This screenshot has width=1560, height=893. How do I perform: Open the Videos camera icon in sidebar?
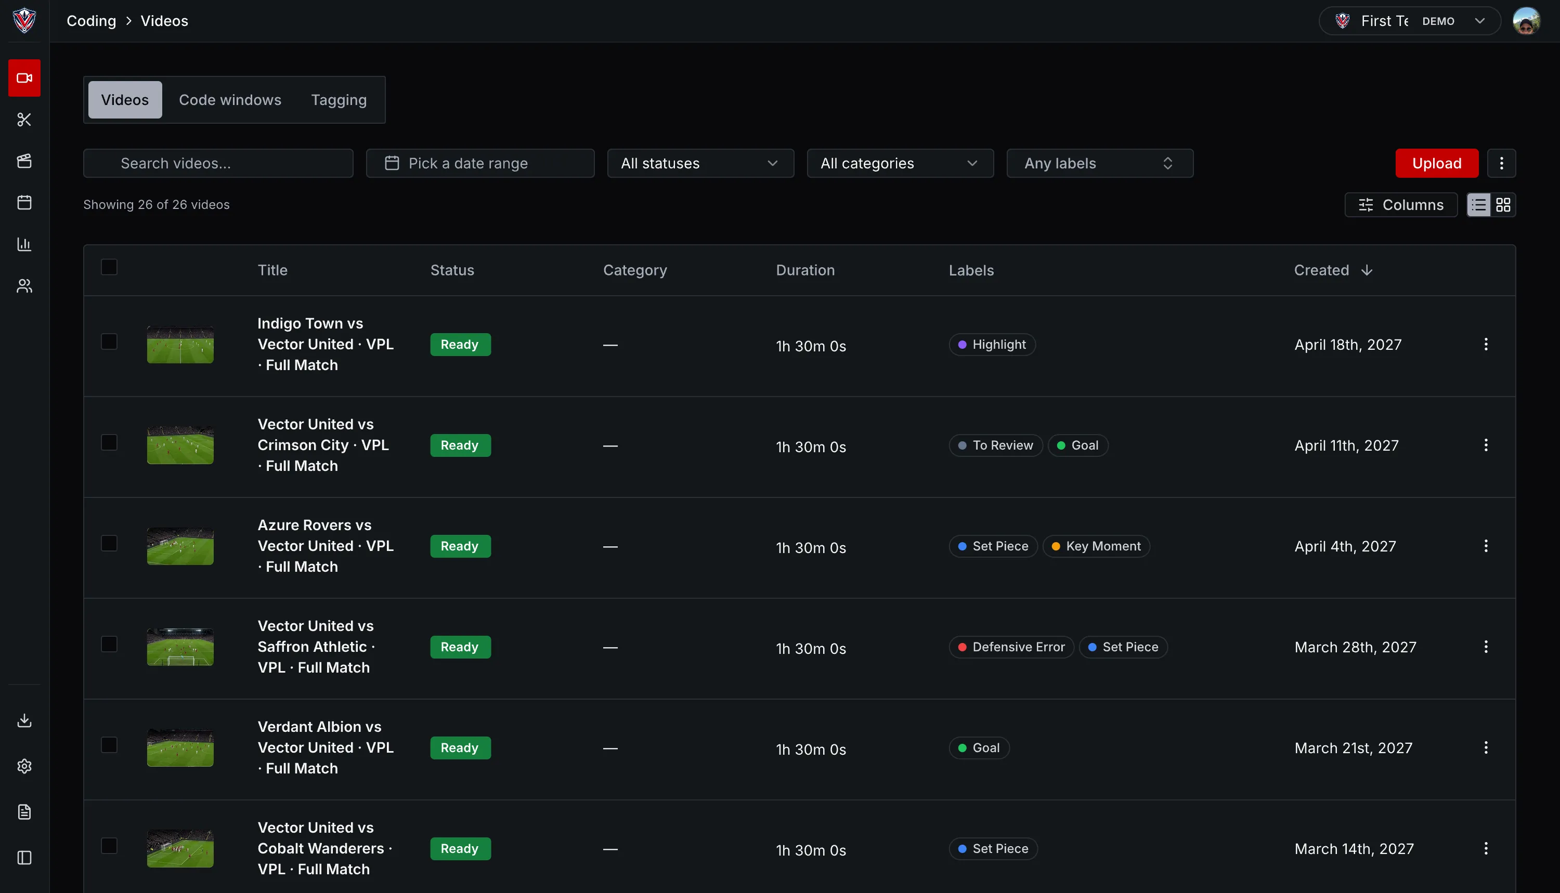[x=24, y=78]
